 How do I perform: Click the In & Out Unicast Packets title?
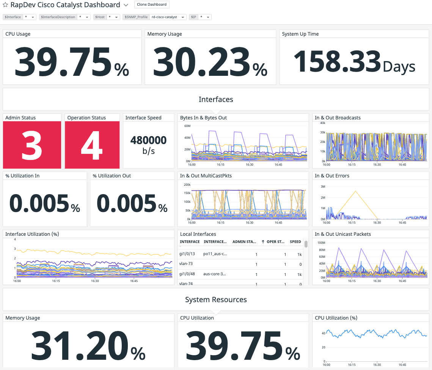tap(343, 234)
